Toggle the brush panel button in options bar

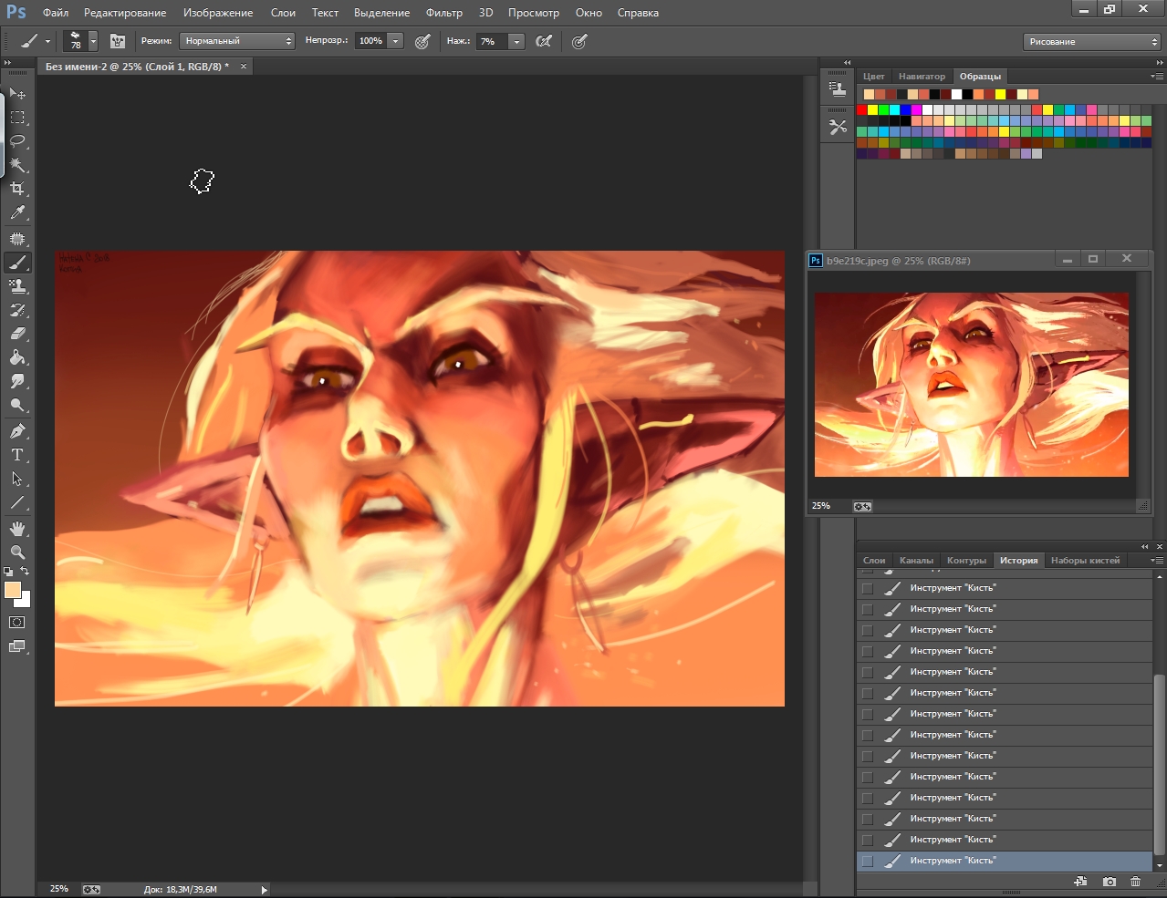(118, 41)
